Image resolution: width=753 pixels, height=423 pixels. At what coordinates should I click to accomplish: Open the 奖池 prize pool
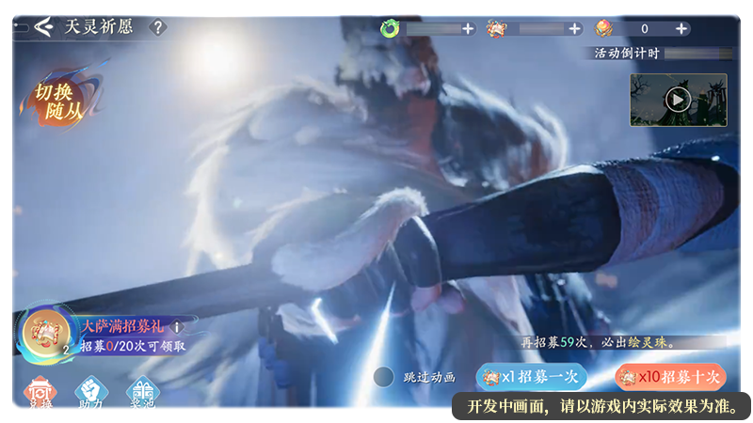[143, 392]
